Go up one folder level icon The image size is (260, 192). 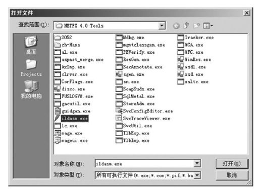pos(186,26)
